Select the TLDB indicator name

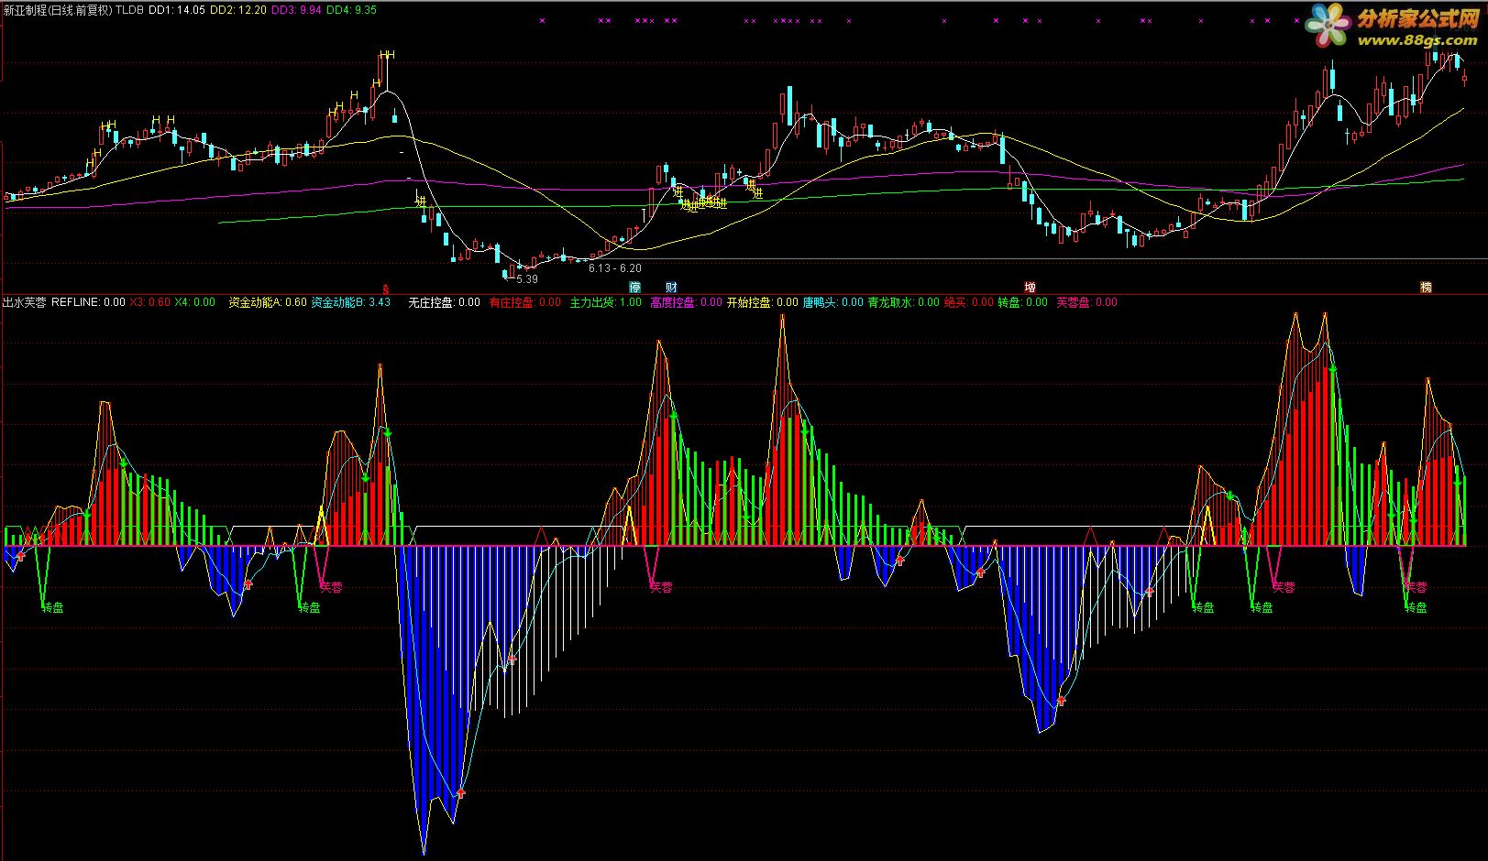click(x=130, y=10)
